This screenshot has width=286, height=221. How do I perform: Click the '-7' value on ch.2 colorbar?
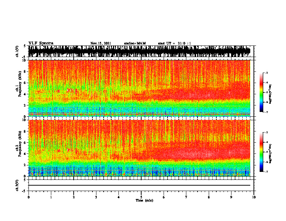(266, 172)
